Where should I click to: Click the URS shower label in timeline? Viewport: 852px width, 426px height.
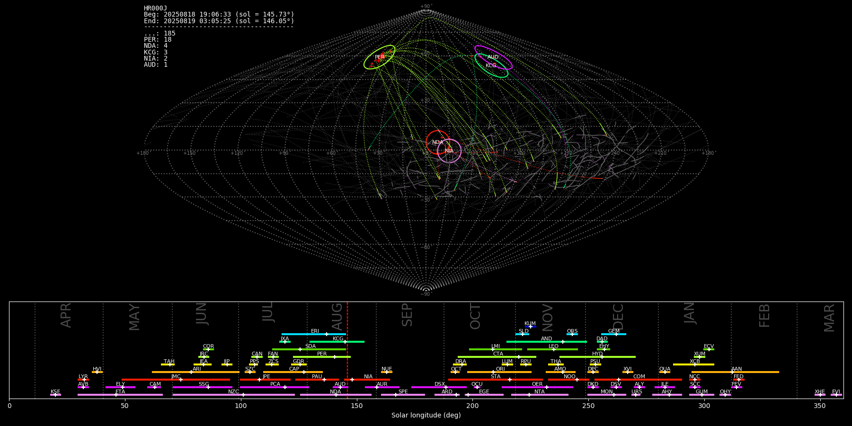(x=637, y=392)
